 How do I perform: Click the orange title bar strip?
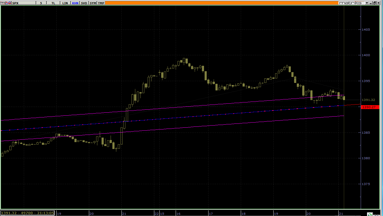pos(221,3)
